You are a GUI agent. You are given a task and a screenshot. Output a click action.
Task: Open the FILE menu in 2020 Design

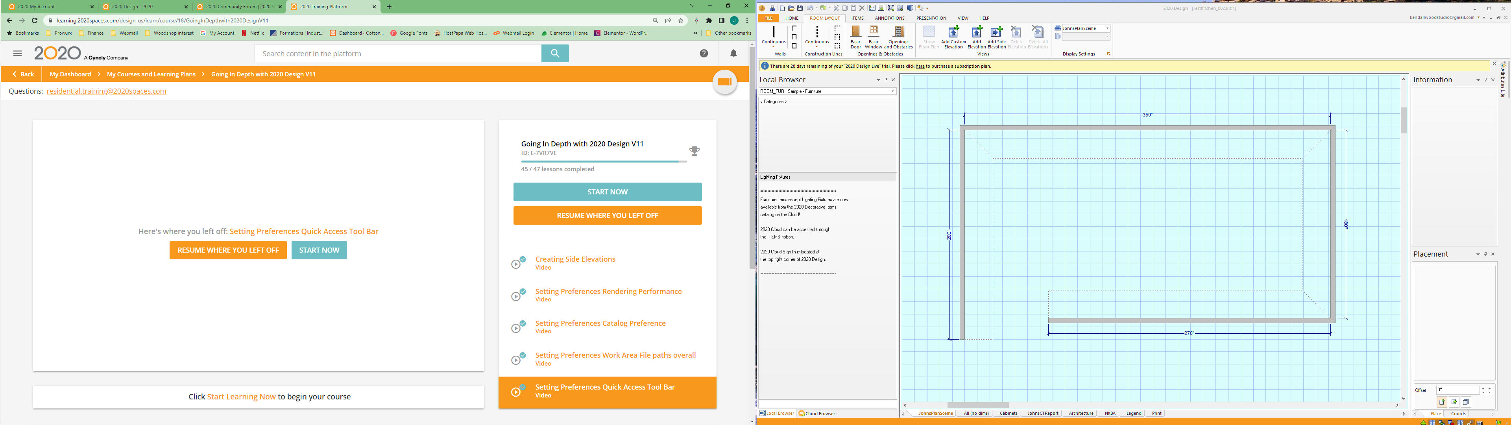(x=768, y=18)
